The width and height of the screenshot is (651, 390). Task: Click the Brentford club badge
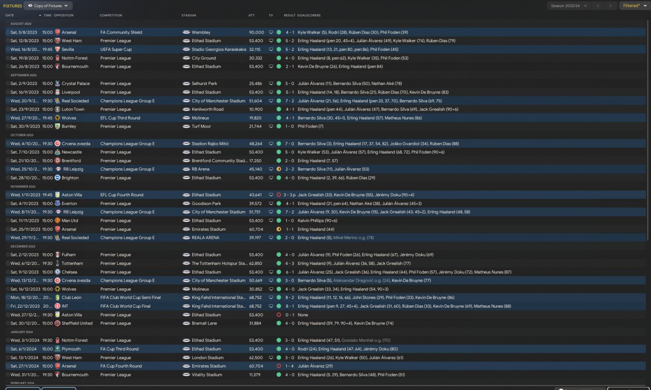click(57, 161)
